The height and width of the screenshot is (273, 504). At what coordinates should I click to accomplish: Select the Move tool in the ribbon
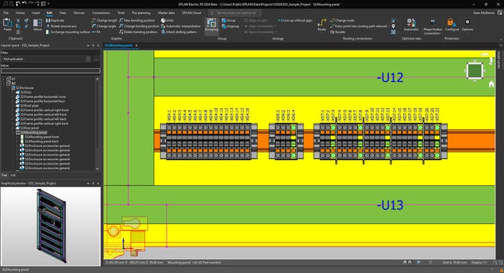[x=38, y=24]
